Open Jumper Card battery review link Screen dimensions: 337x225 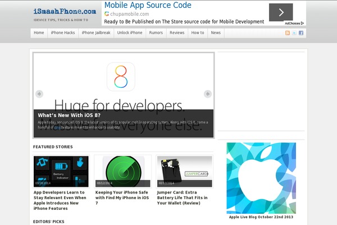pos(182,197)
